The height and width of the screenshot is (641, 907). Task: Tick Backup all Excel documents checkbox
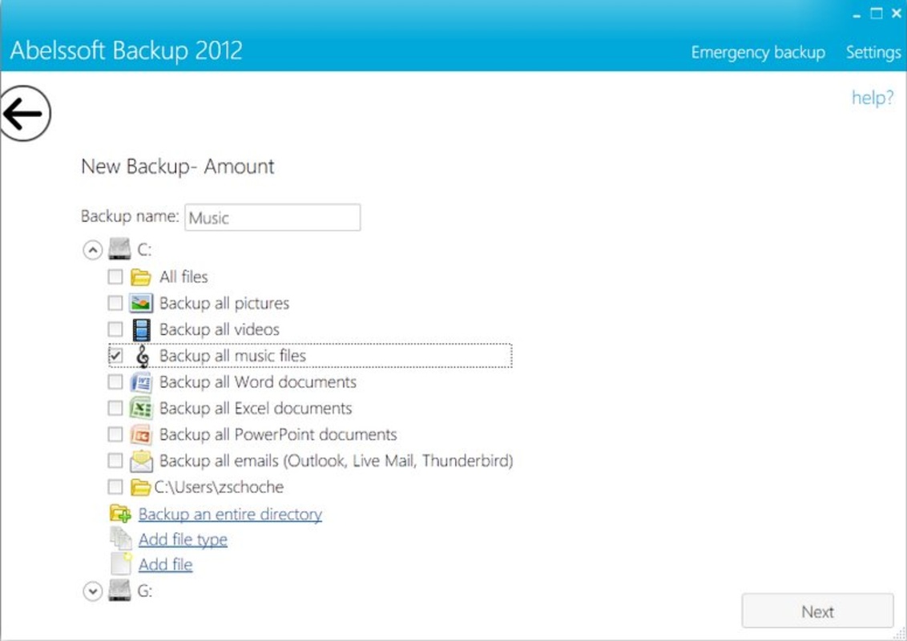click(x=115, y=408)
